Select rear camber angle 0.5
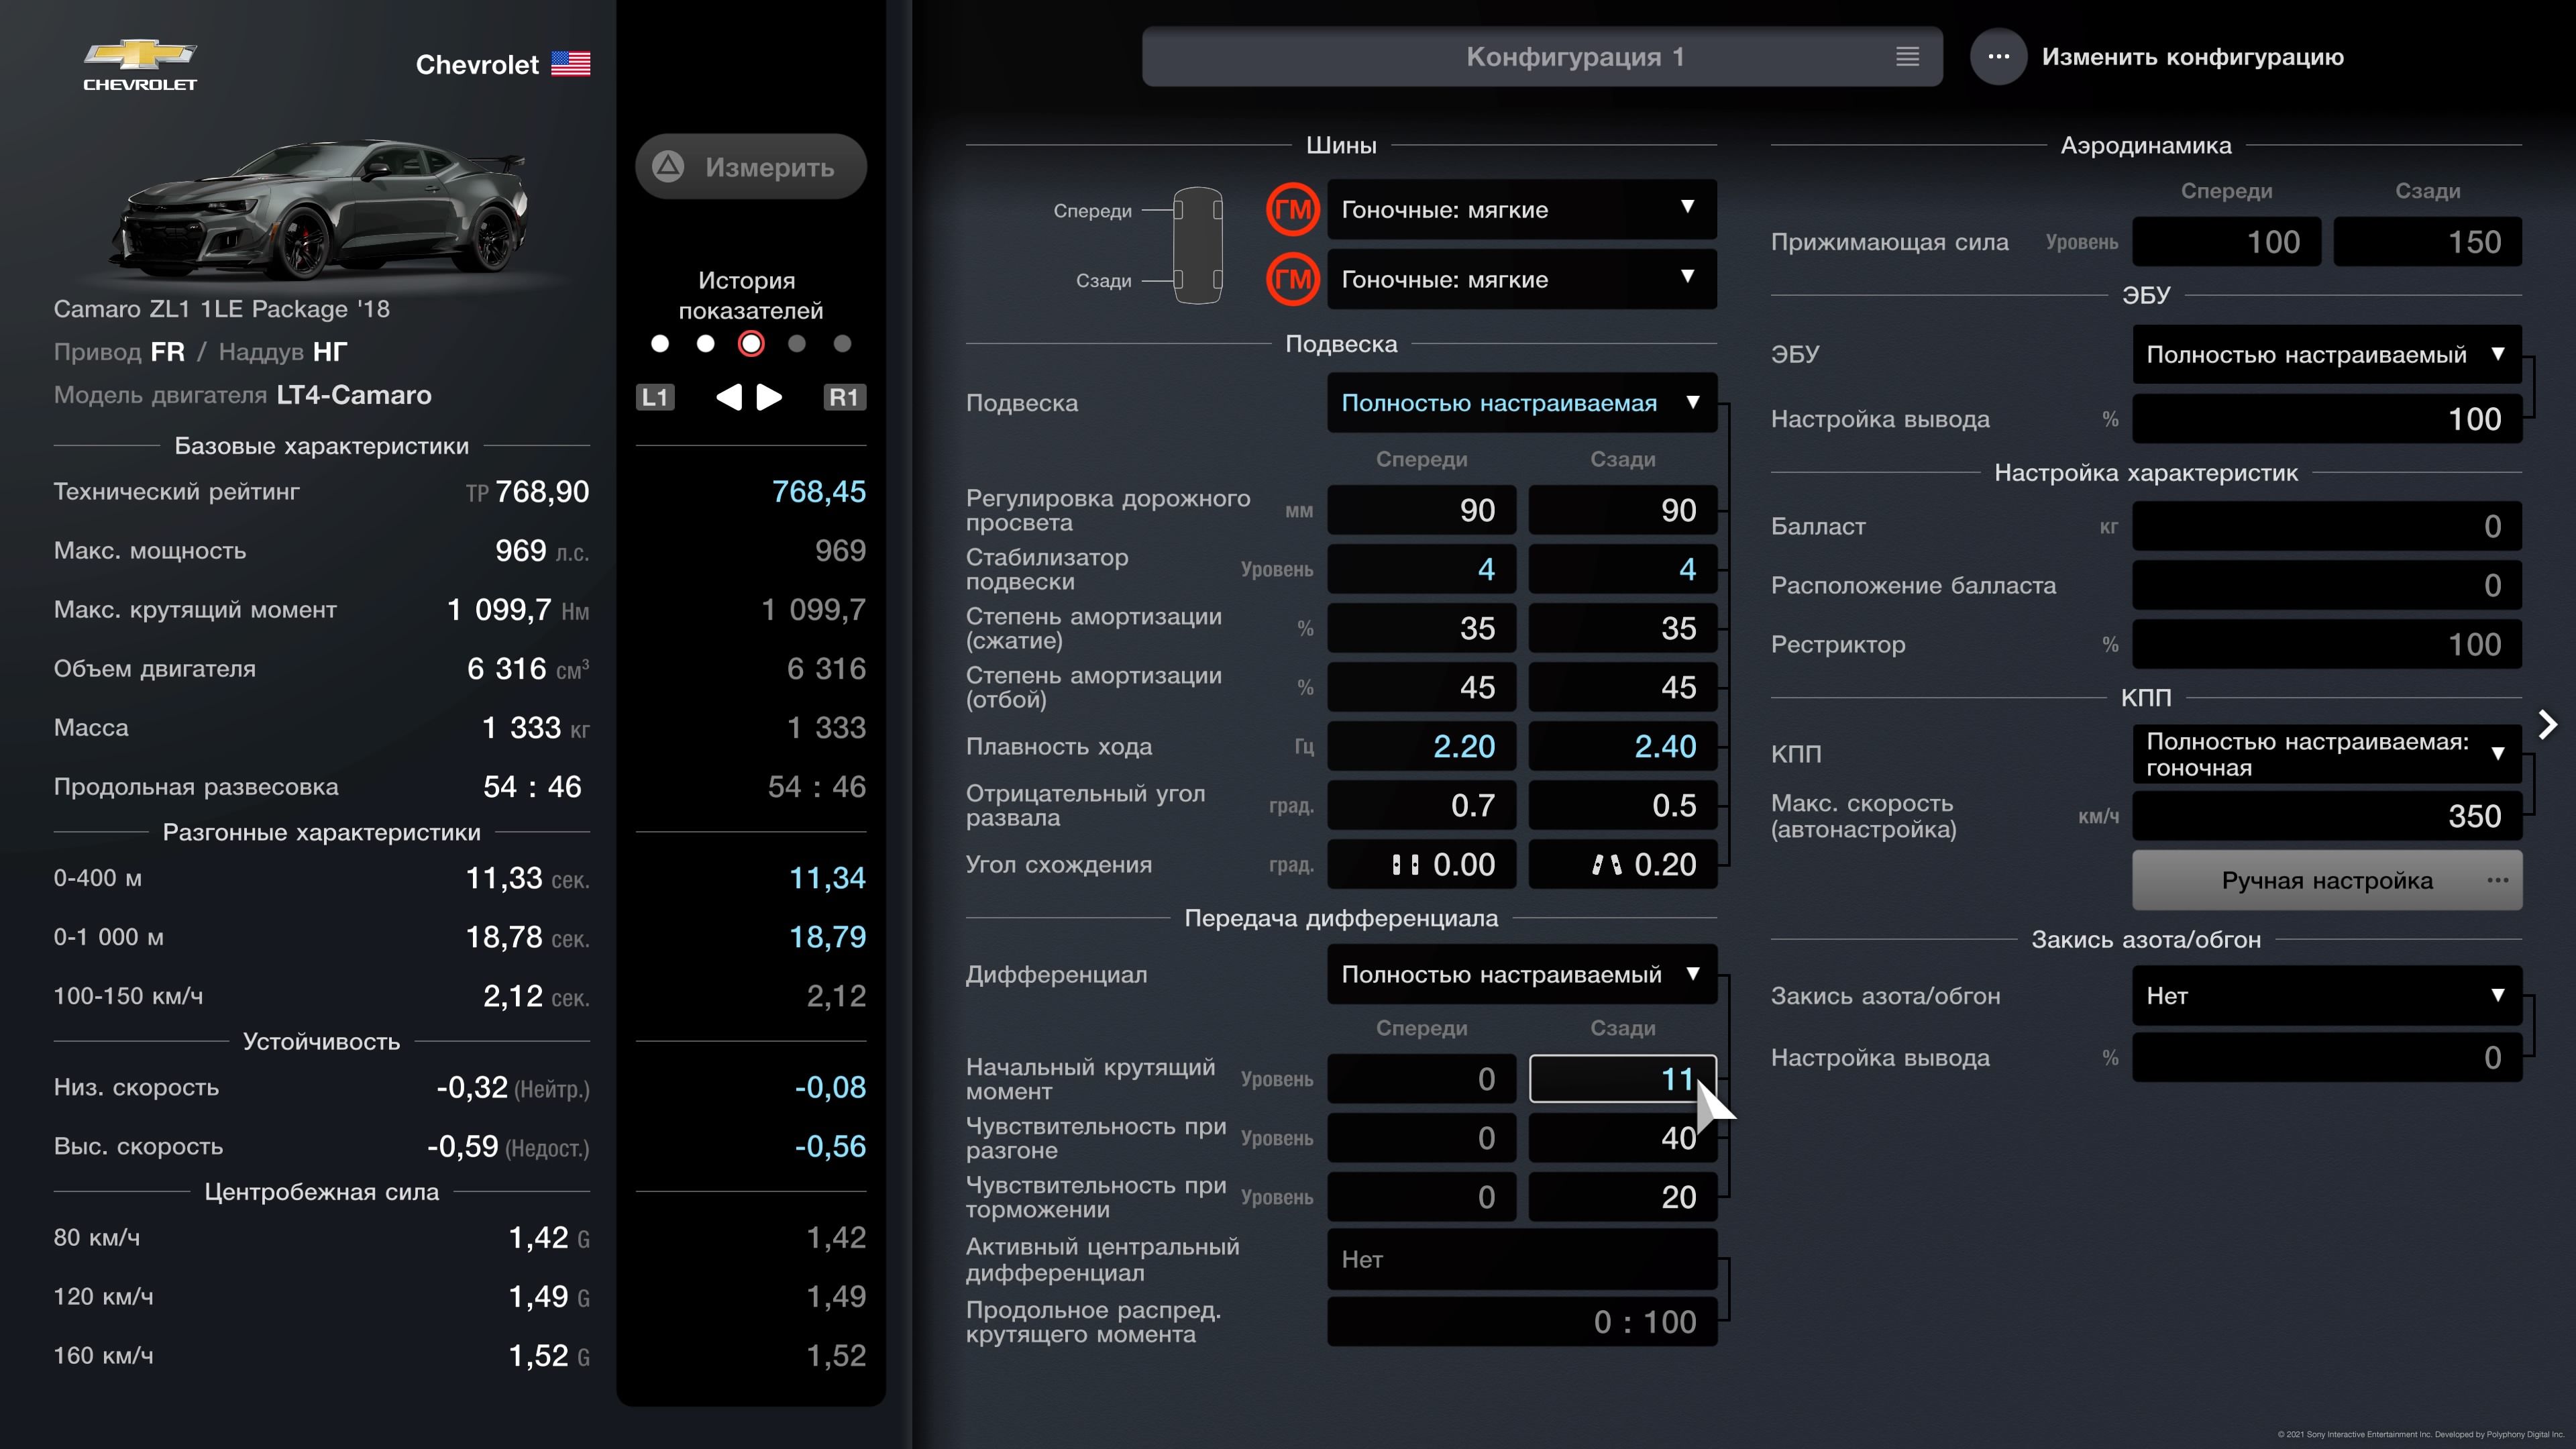This screenshot has width=2576, height=1449. 1622,805
